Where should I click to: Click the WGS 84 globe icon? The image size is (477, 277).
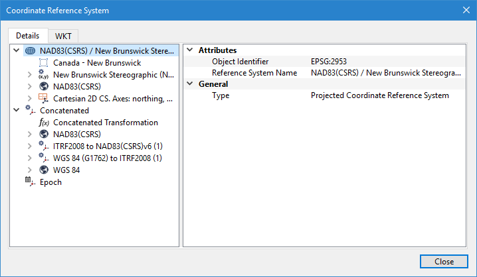point(43,170)
